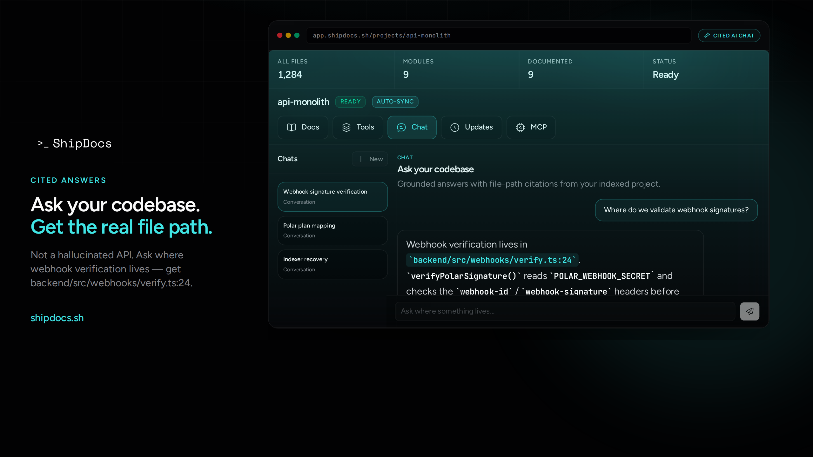Open Webhook signature verification conversation

click(x=333, y=197)
